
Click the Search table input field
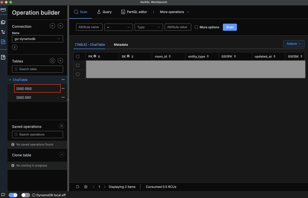[x=38, y=69]
